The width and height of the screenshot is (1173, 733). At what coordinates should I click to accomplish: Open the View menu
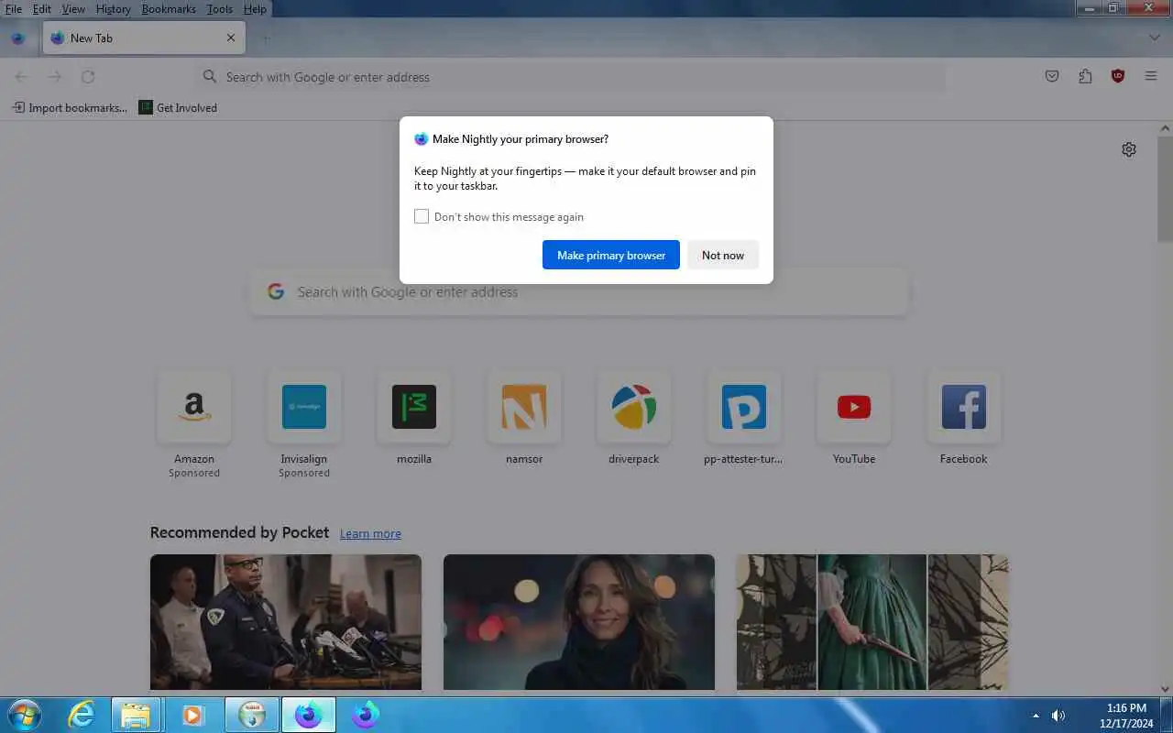[73, 9]
